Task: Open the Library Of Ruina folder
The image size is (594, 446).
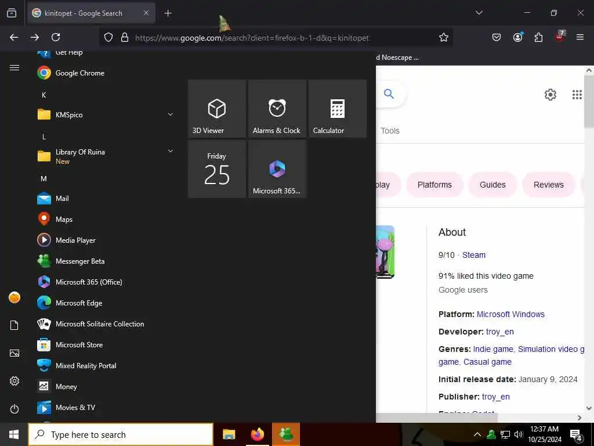Action: pos(106,156)
